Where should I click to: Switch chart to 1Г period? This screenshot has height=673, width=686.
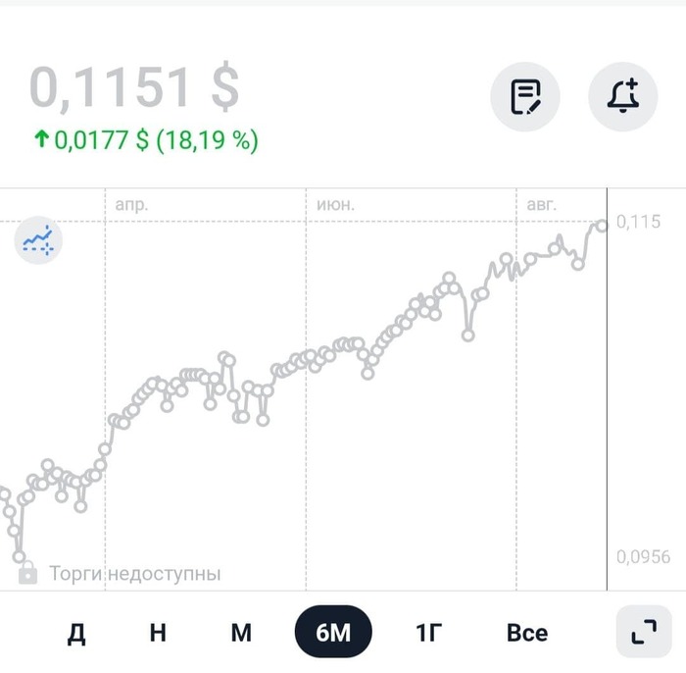428,633
